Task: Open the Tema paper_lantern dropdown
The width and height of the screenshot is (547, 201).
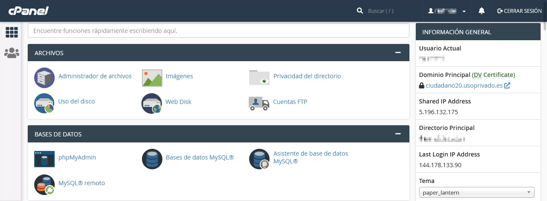Action: 477,192
